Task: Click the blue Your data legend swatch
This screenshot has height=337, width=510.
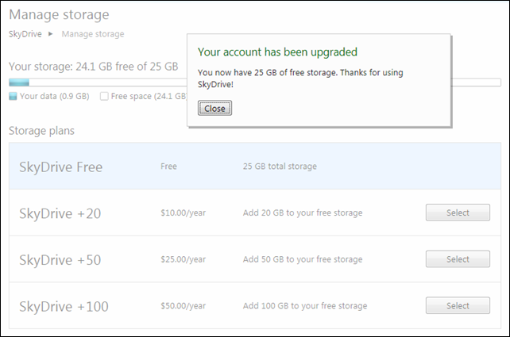Action: click(13, 97)
